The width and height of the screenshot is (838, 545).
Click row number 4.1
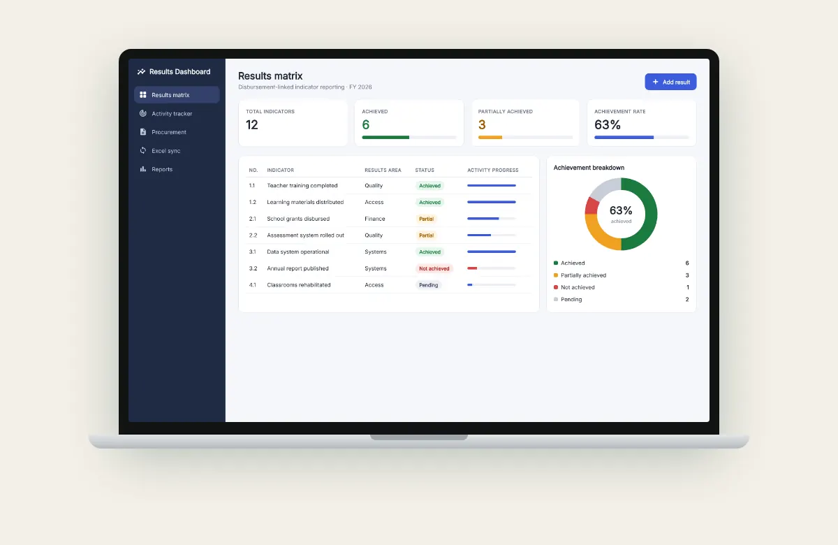253,285
